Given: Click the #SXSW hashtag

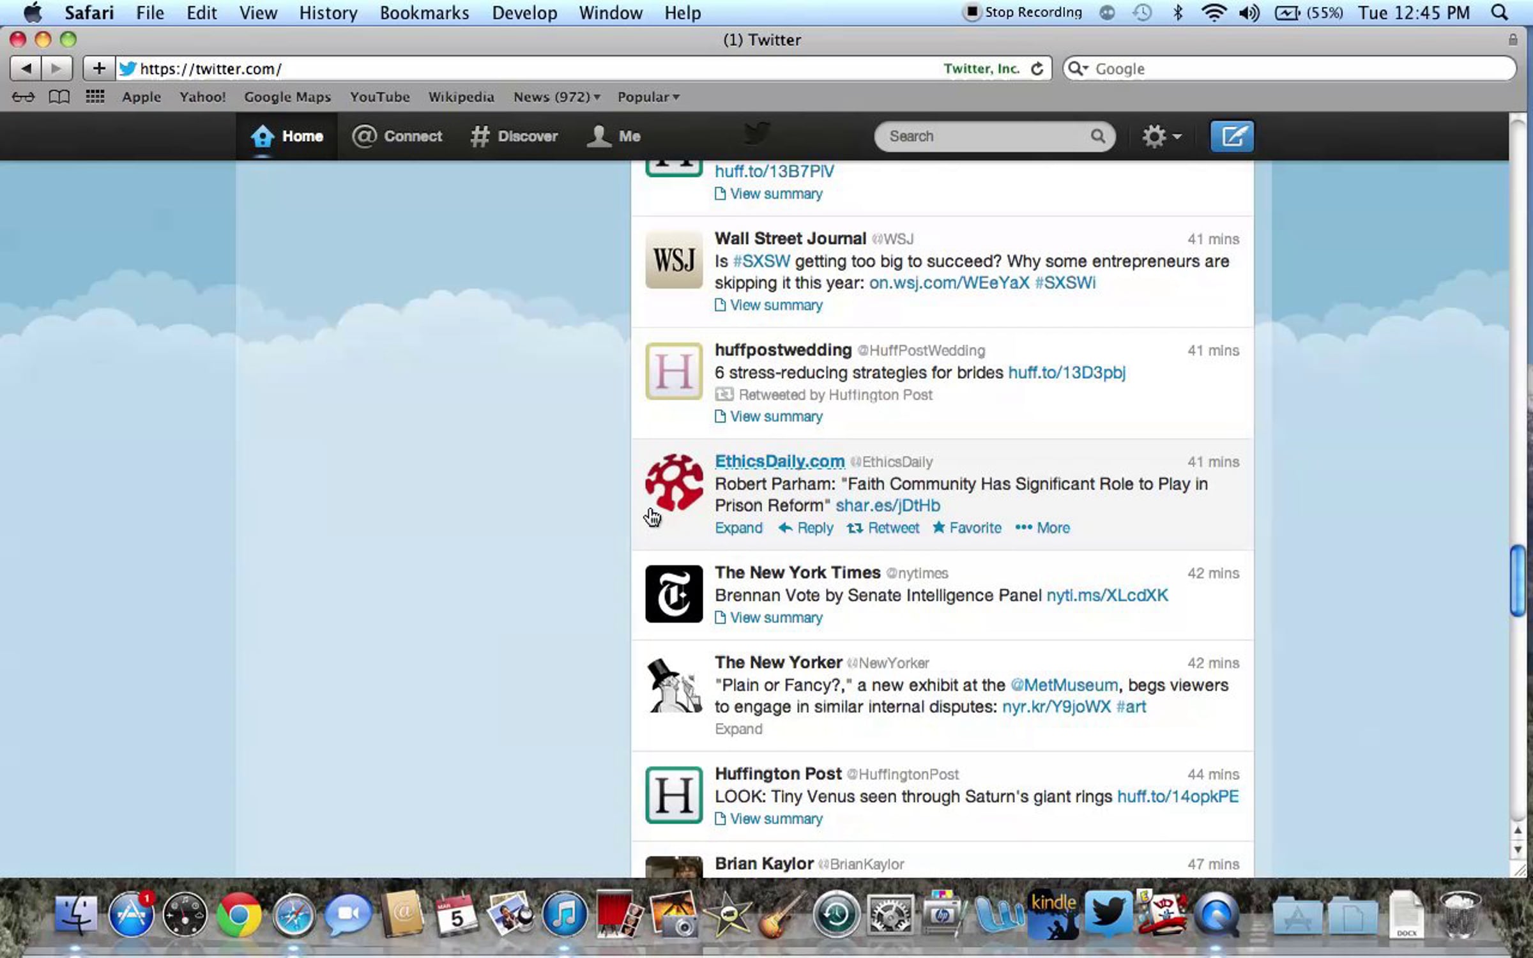Looking at the screenshot, I should pos(761,261).
